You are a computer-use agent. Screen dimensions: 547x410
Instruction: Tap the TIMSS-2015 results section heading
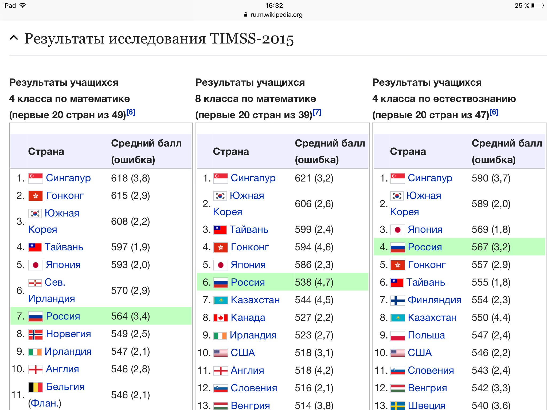[x=159, y=38]
